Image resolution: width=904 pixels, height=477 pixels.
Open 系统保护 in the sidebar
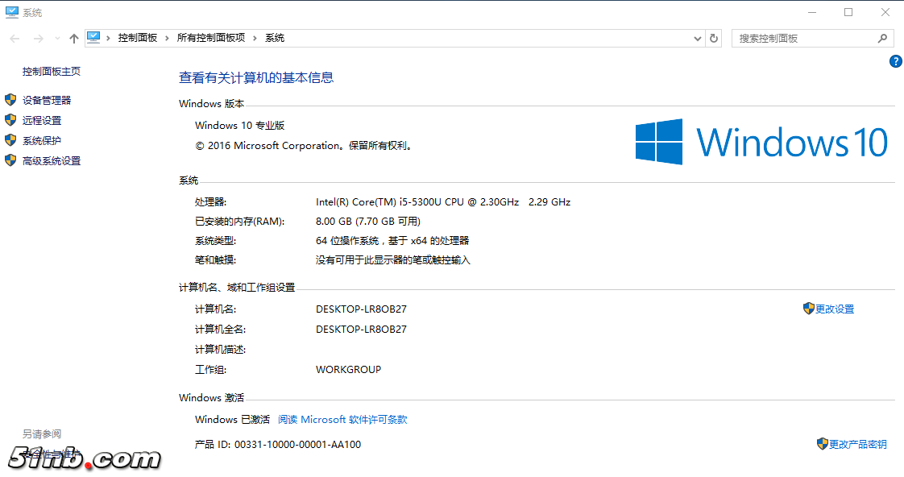42,141
